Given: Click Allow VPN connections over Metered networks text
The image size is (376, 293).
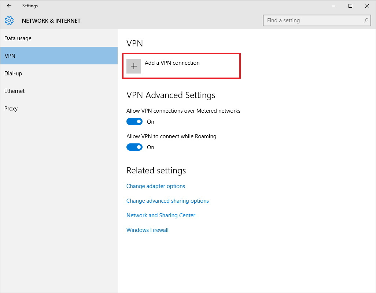Looking at the screenshot, I should [184, 111].
